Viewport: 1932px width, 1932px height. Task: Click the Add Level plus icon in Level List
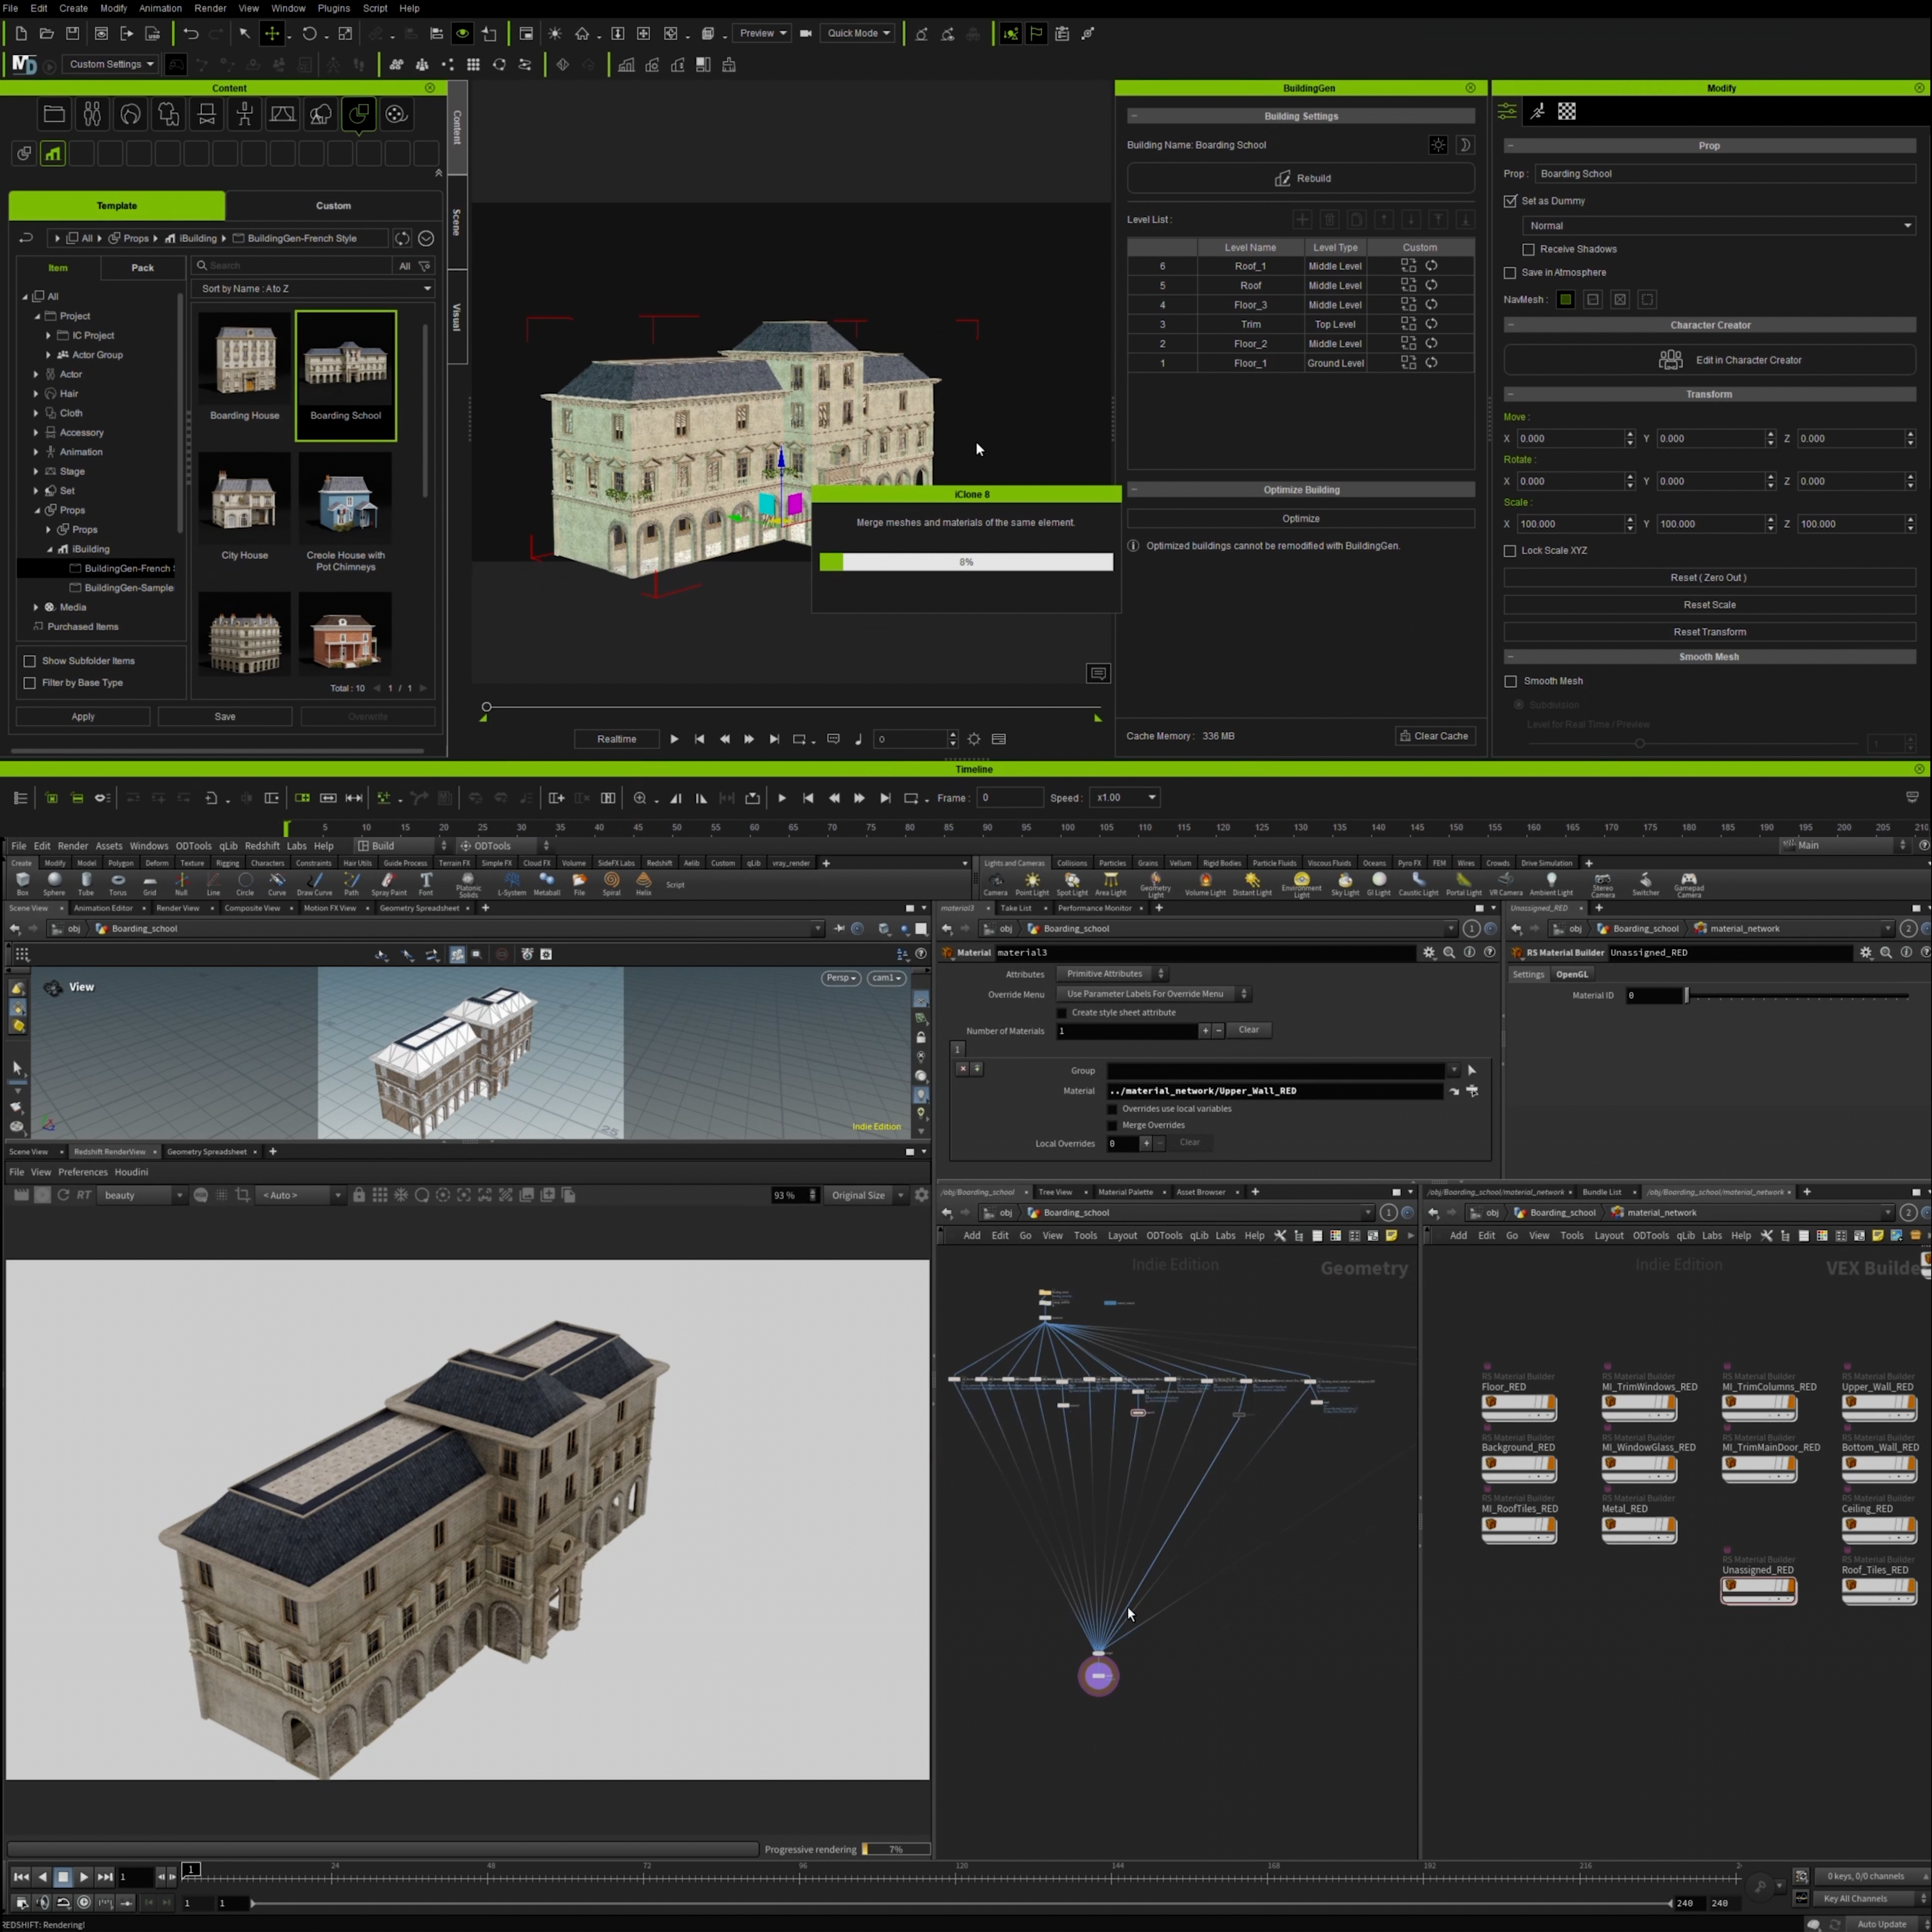click(x=1302, y=219)
